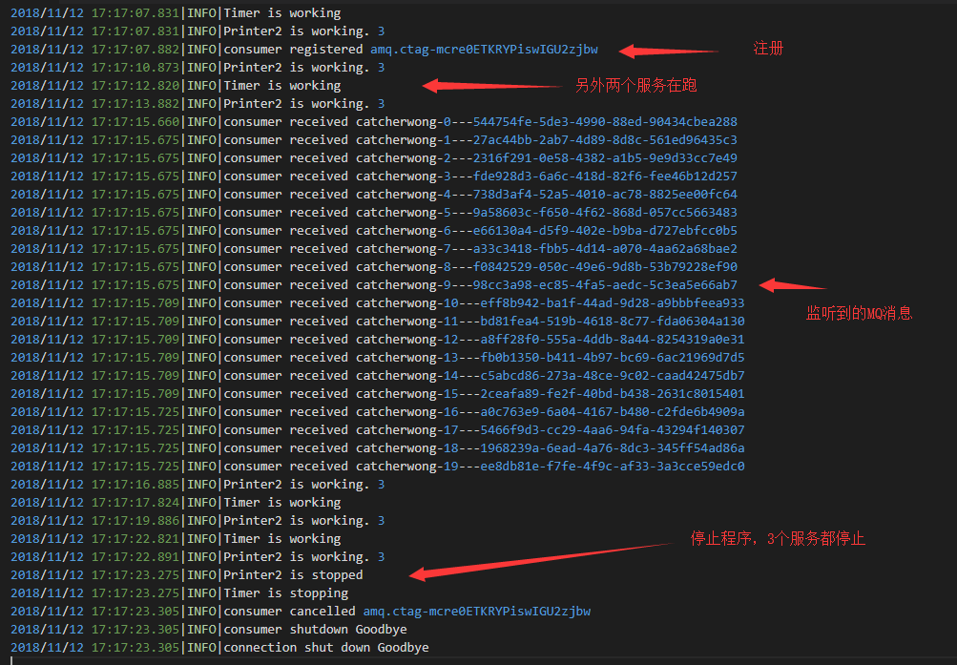Select the catcherwong-13 received message text
Viewport: 957px width, 665px height.
[x=484, y=358]
